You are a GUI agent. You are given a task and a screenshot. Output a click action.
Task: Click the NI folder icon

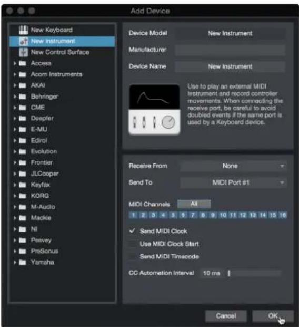tap(23, 229)
